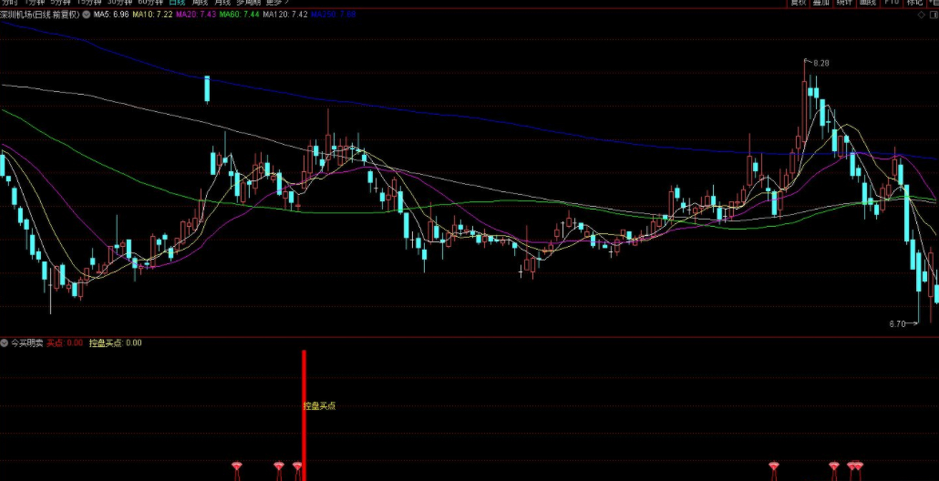Viewport: 939px width, 481px height.
Task: Switch to the 30分钟 period tab
Action: 120,2
